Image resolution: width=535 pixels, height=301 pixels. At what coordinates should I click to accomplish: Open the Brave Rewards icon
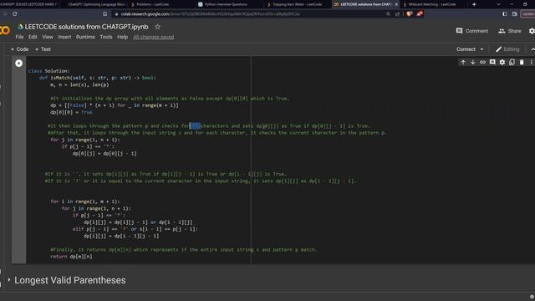coord(420,14)
